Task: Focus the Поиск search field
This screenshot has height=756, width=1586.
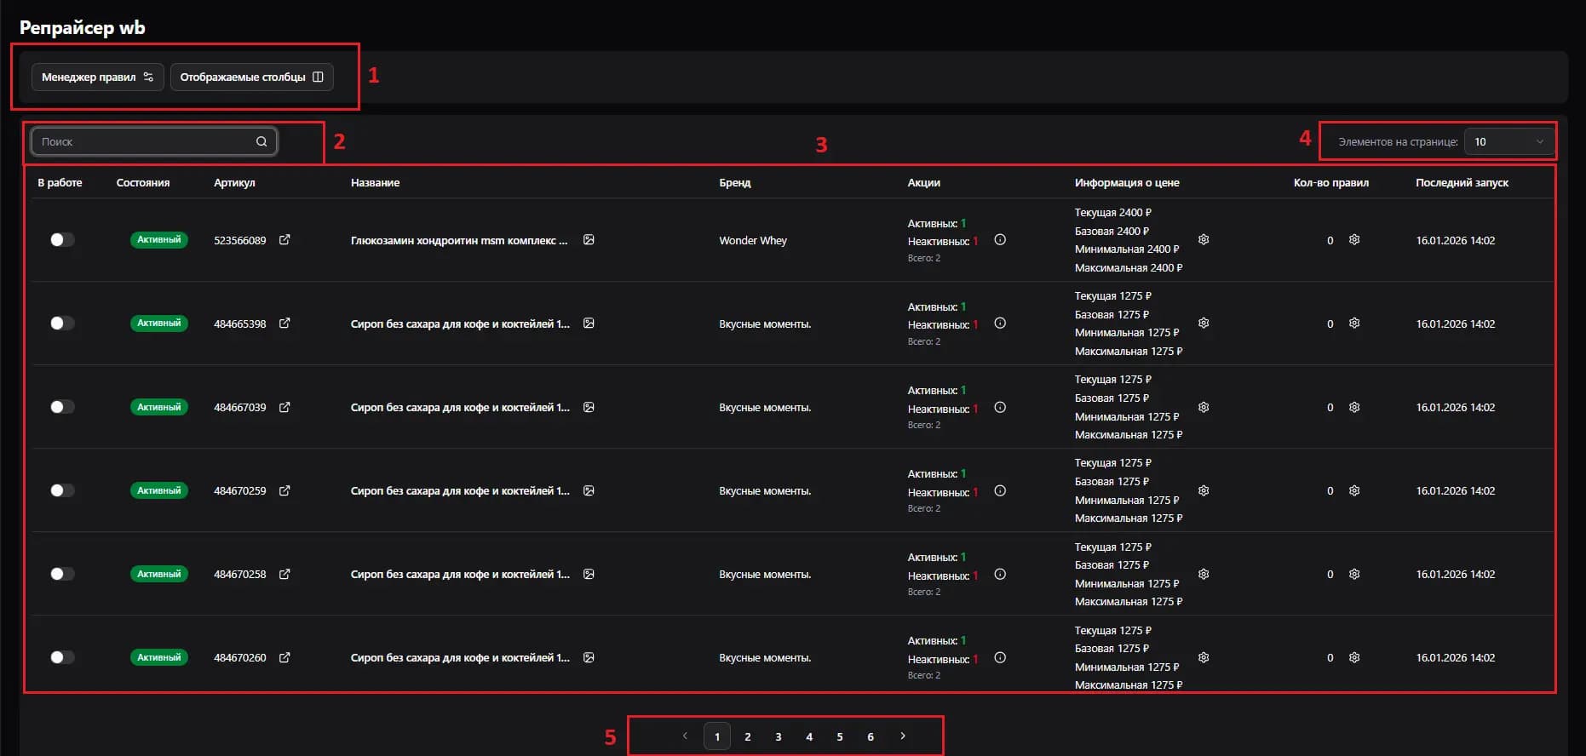Action: coord(145,141)
